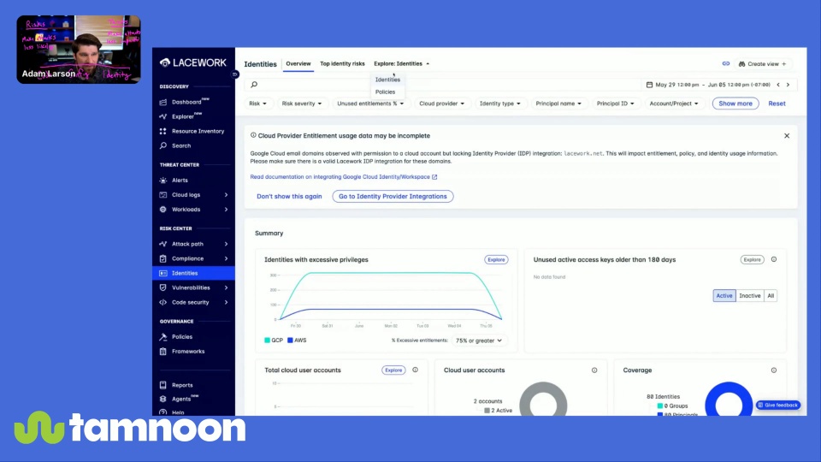The width and height of the screenshot is (821, 462).
Task: Collapse the sidebar toggle button
Action: click(235, 74)
